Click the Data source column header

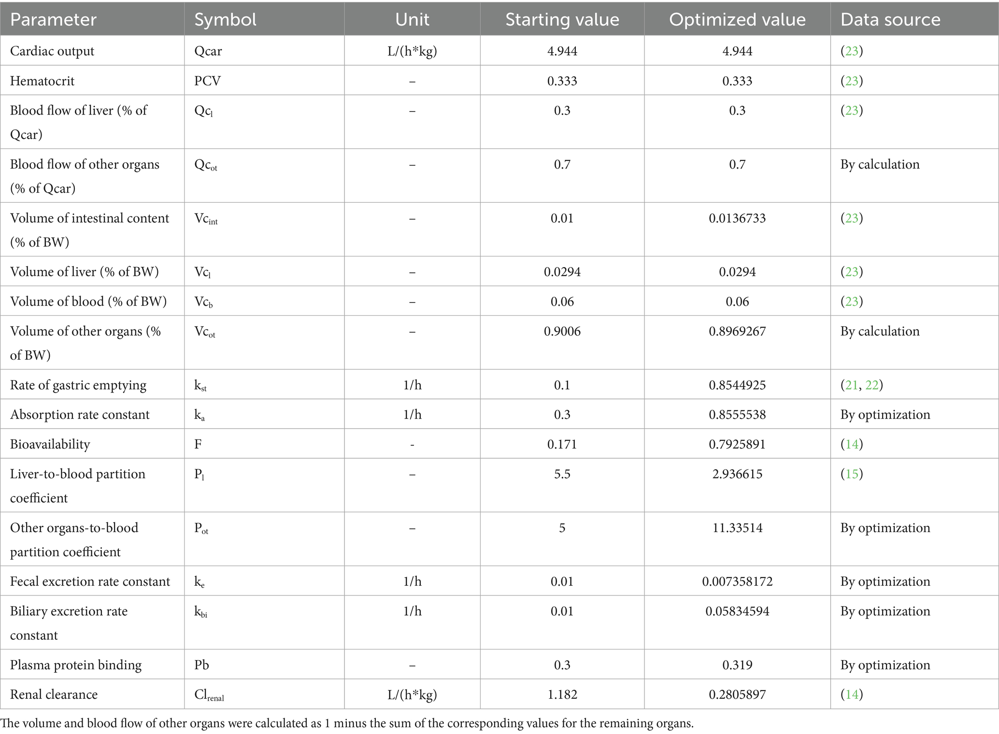[x=914, y=19]
